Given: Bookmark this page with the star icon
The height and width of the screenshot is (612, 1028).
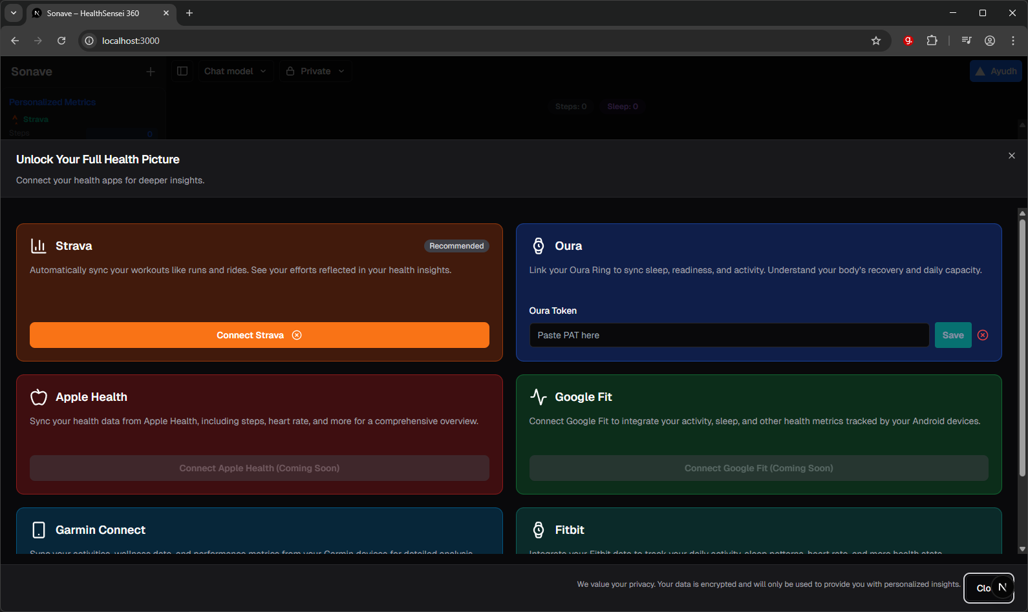Looking at the screenshot, I should [x=876, y=41].
